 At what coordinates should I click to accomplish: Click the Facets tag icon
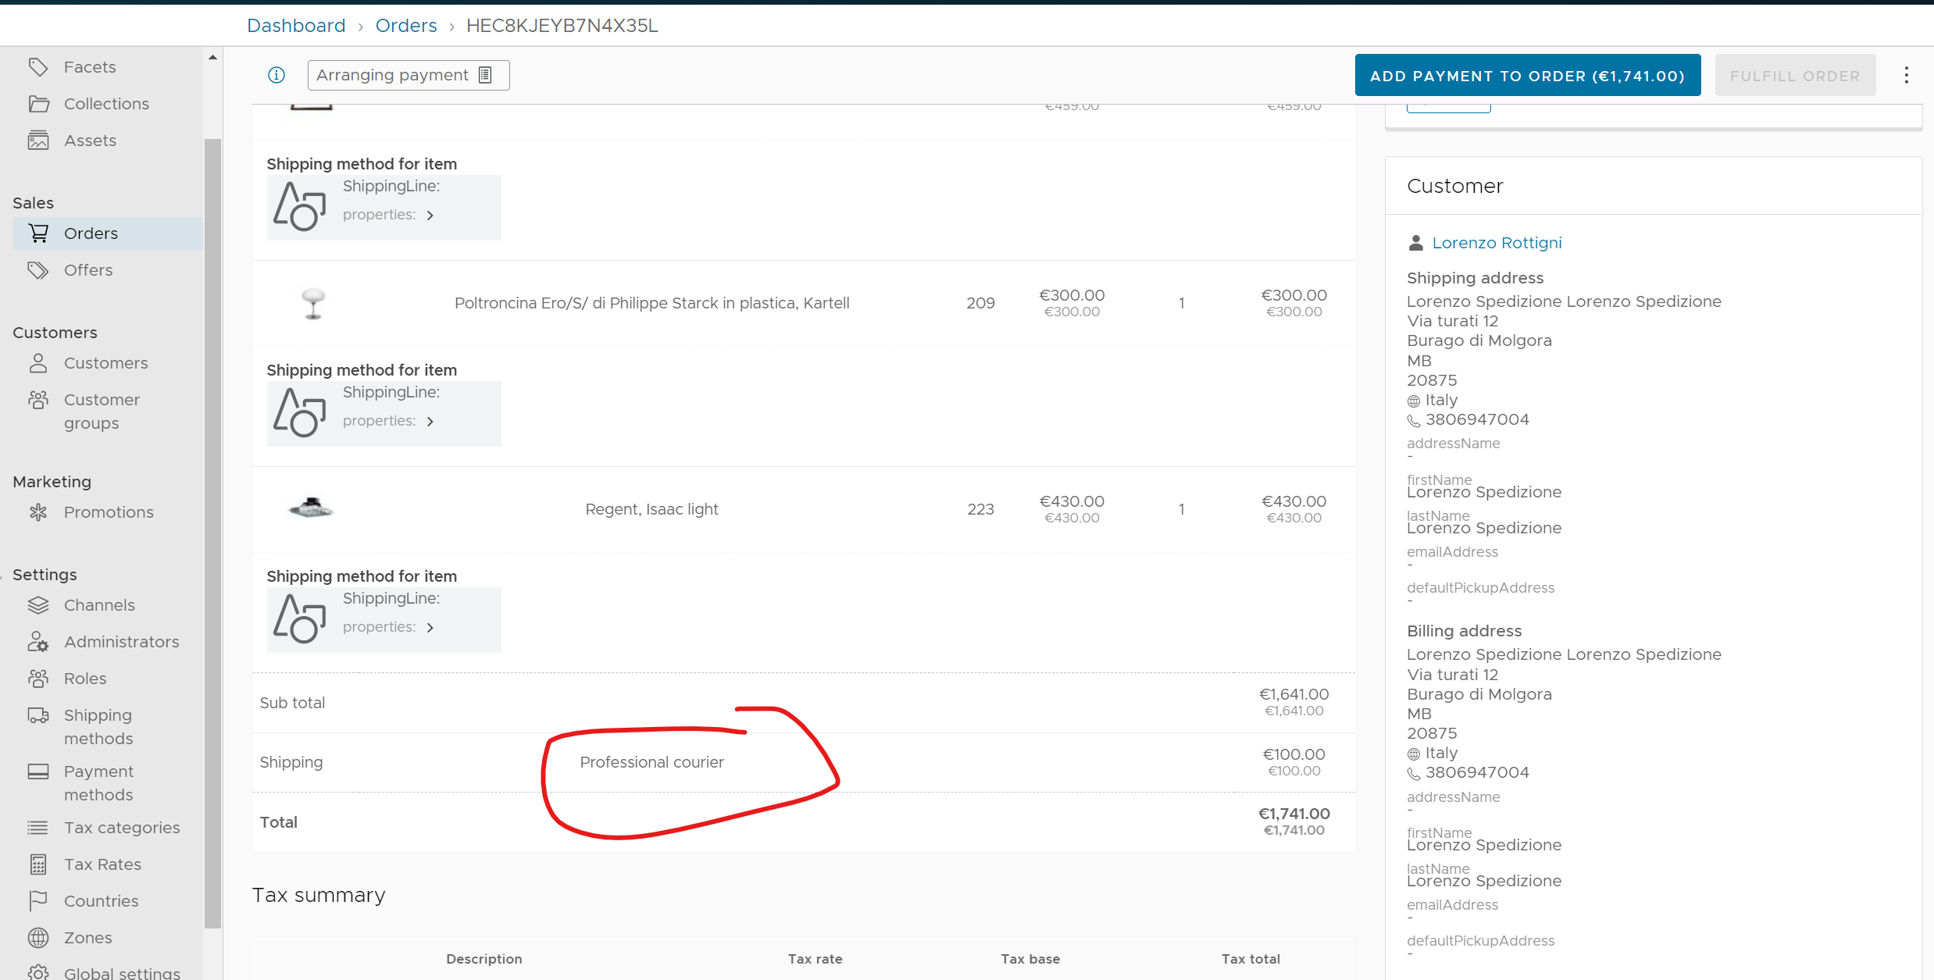coord(40,67)
